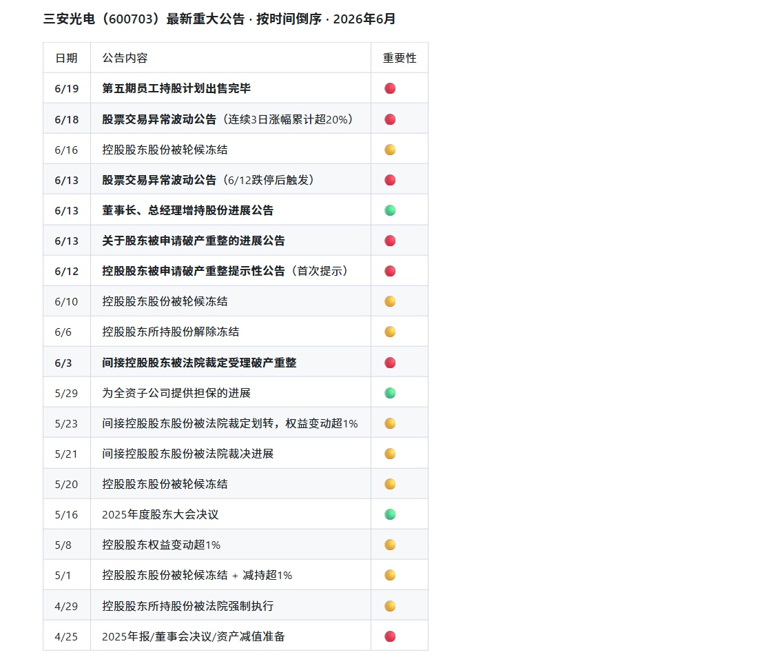Click the yellow dot in the 5/1 row

pos(390,575)
